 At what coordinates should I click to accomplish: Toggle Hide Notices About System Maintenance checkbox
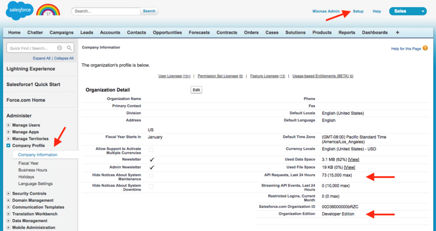click(x=151, y=176)
